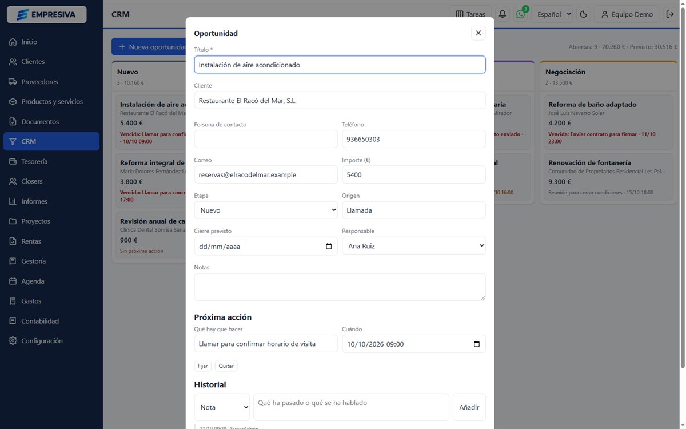Click the Fijar button
This screenshot has height=429, width=686.
pyautogui.click(x=203, y=366)
